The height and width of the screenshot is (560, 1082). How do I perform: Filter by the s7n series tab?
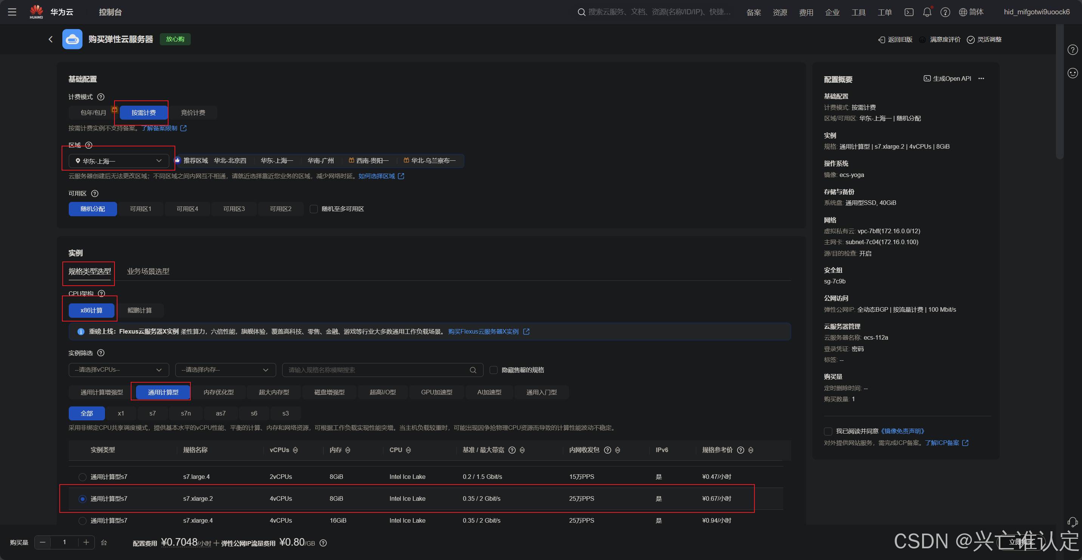tap(185, 413)
